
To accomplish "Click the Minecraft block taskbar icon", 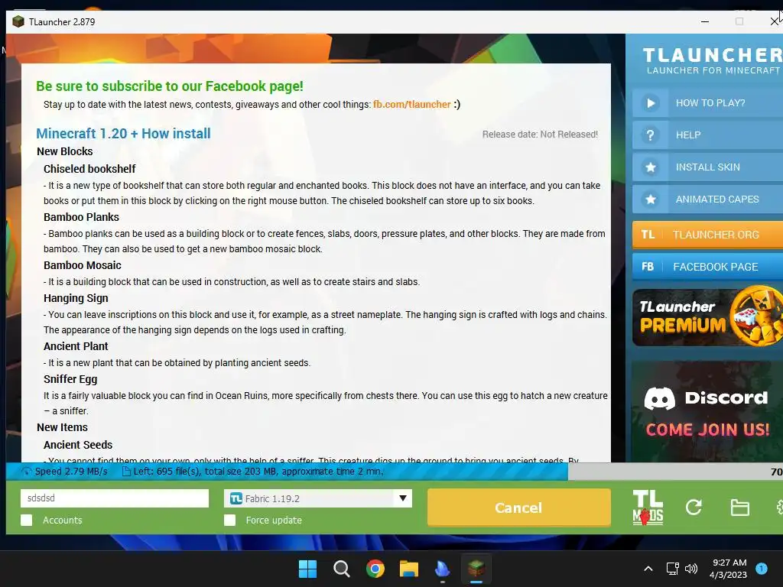I will click(x=476, y=568).
